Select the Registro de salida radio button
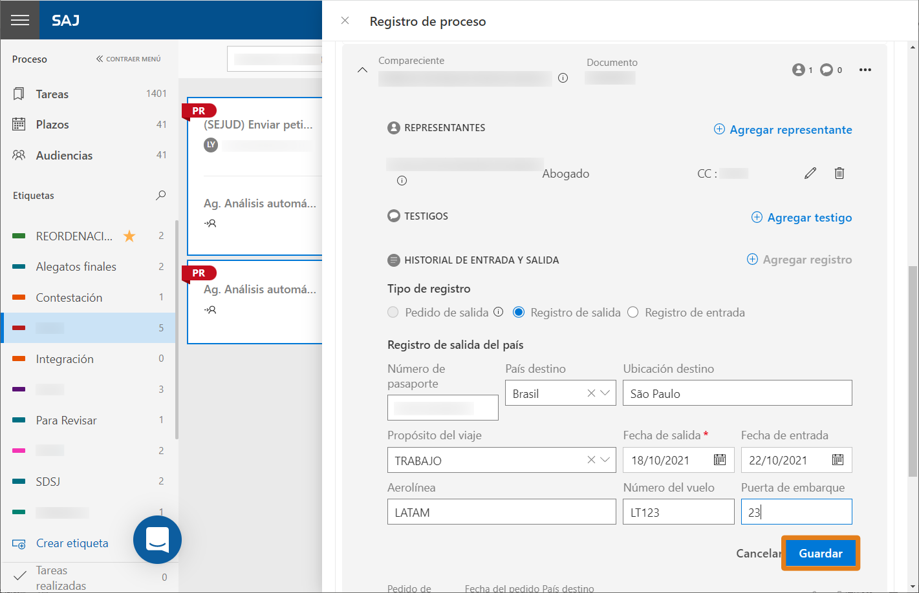Image resolution: width=919 pixels, height=593 pixels. point(518,313)
